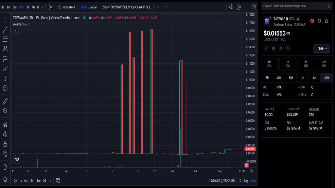
Task: Toggle magnet mode
Action: tap(5, 124)
